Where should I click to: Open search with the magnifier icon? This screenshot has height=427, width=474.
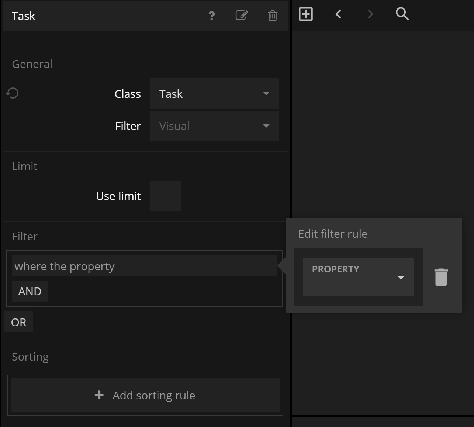402,14
